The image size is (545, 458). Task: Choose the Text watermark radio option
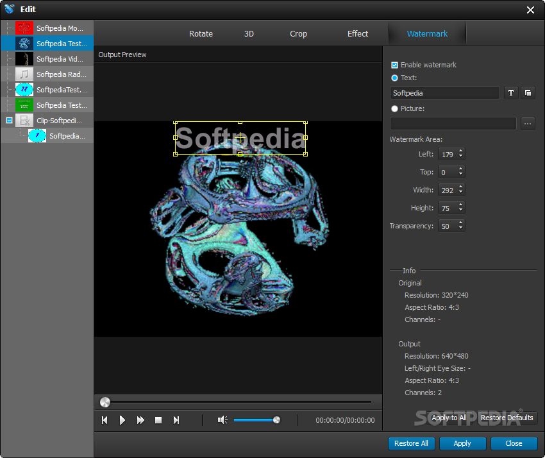click(x=394, y=78)
